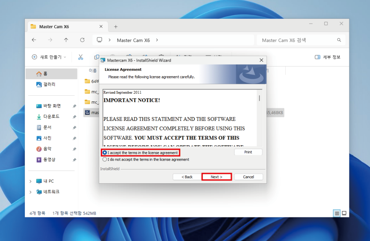Open 바탕 화면 (Desktop) quick access
The height and width of the screenshot is (241, 370).
(x=51, y=106)
